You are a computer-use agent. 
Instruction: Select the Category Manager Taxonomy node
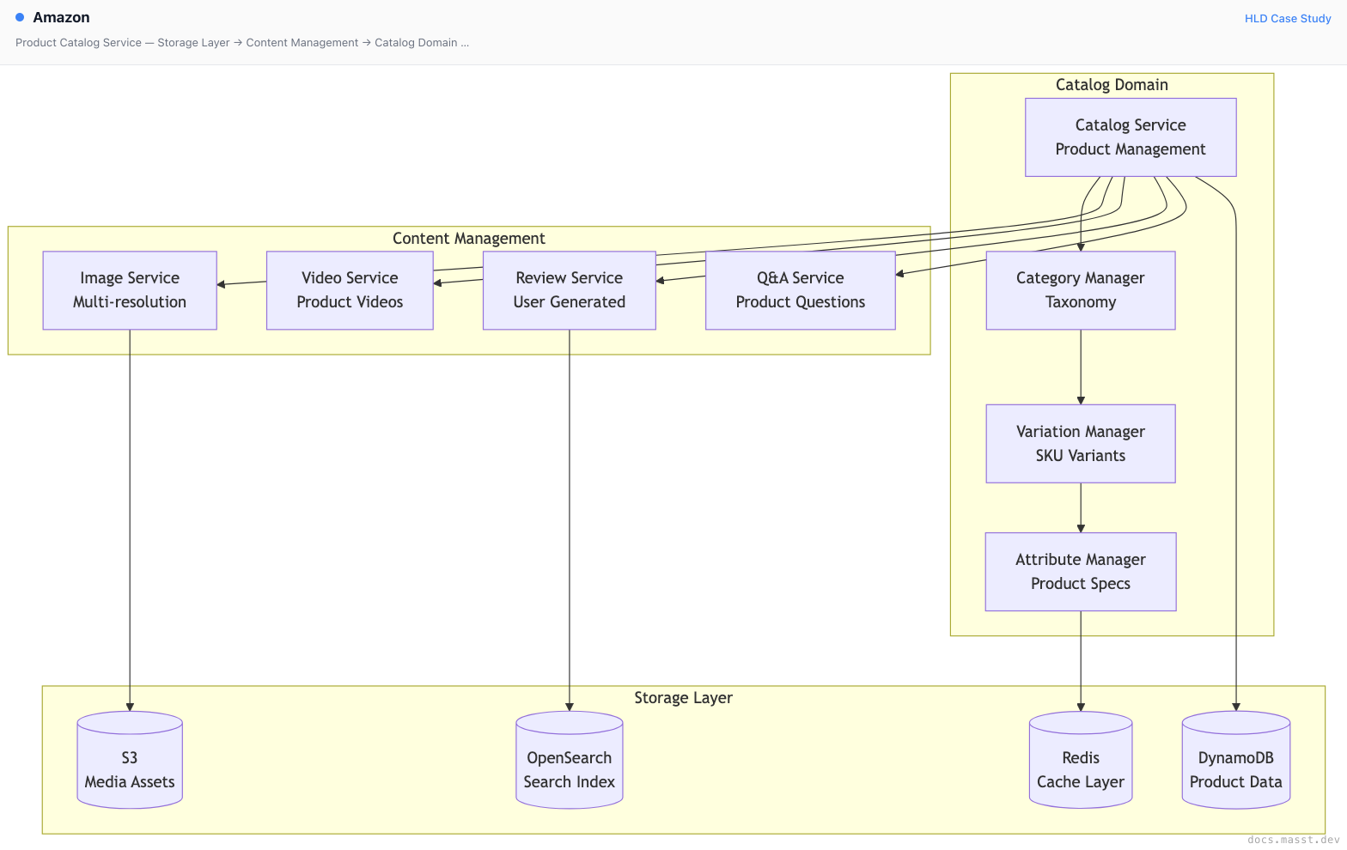(1081, 290)
